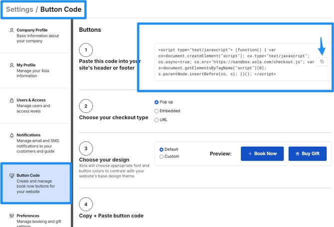Open My Profile settings

click(35, 70)
